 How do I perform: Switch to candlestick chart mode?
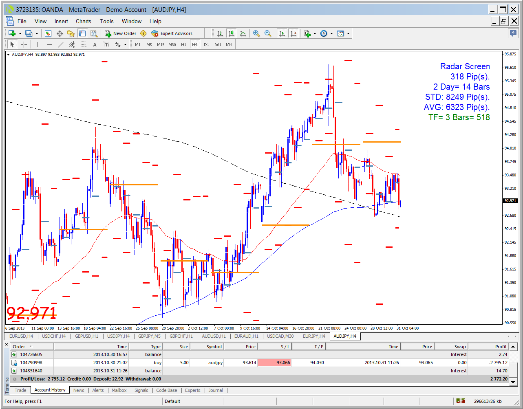(x=232, y=33)
